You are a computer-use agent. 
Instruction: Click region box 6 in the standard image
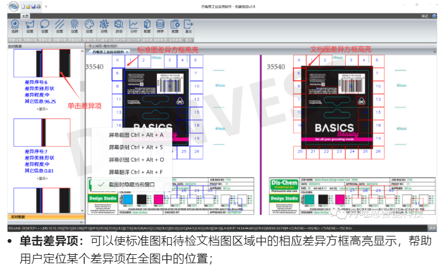pyautogui.click(x=118, y=73)
